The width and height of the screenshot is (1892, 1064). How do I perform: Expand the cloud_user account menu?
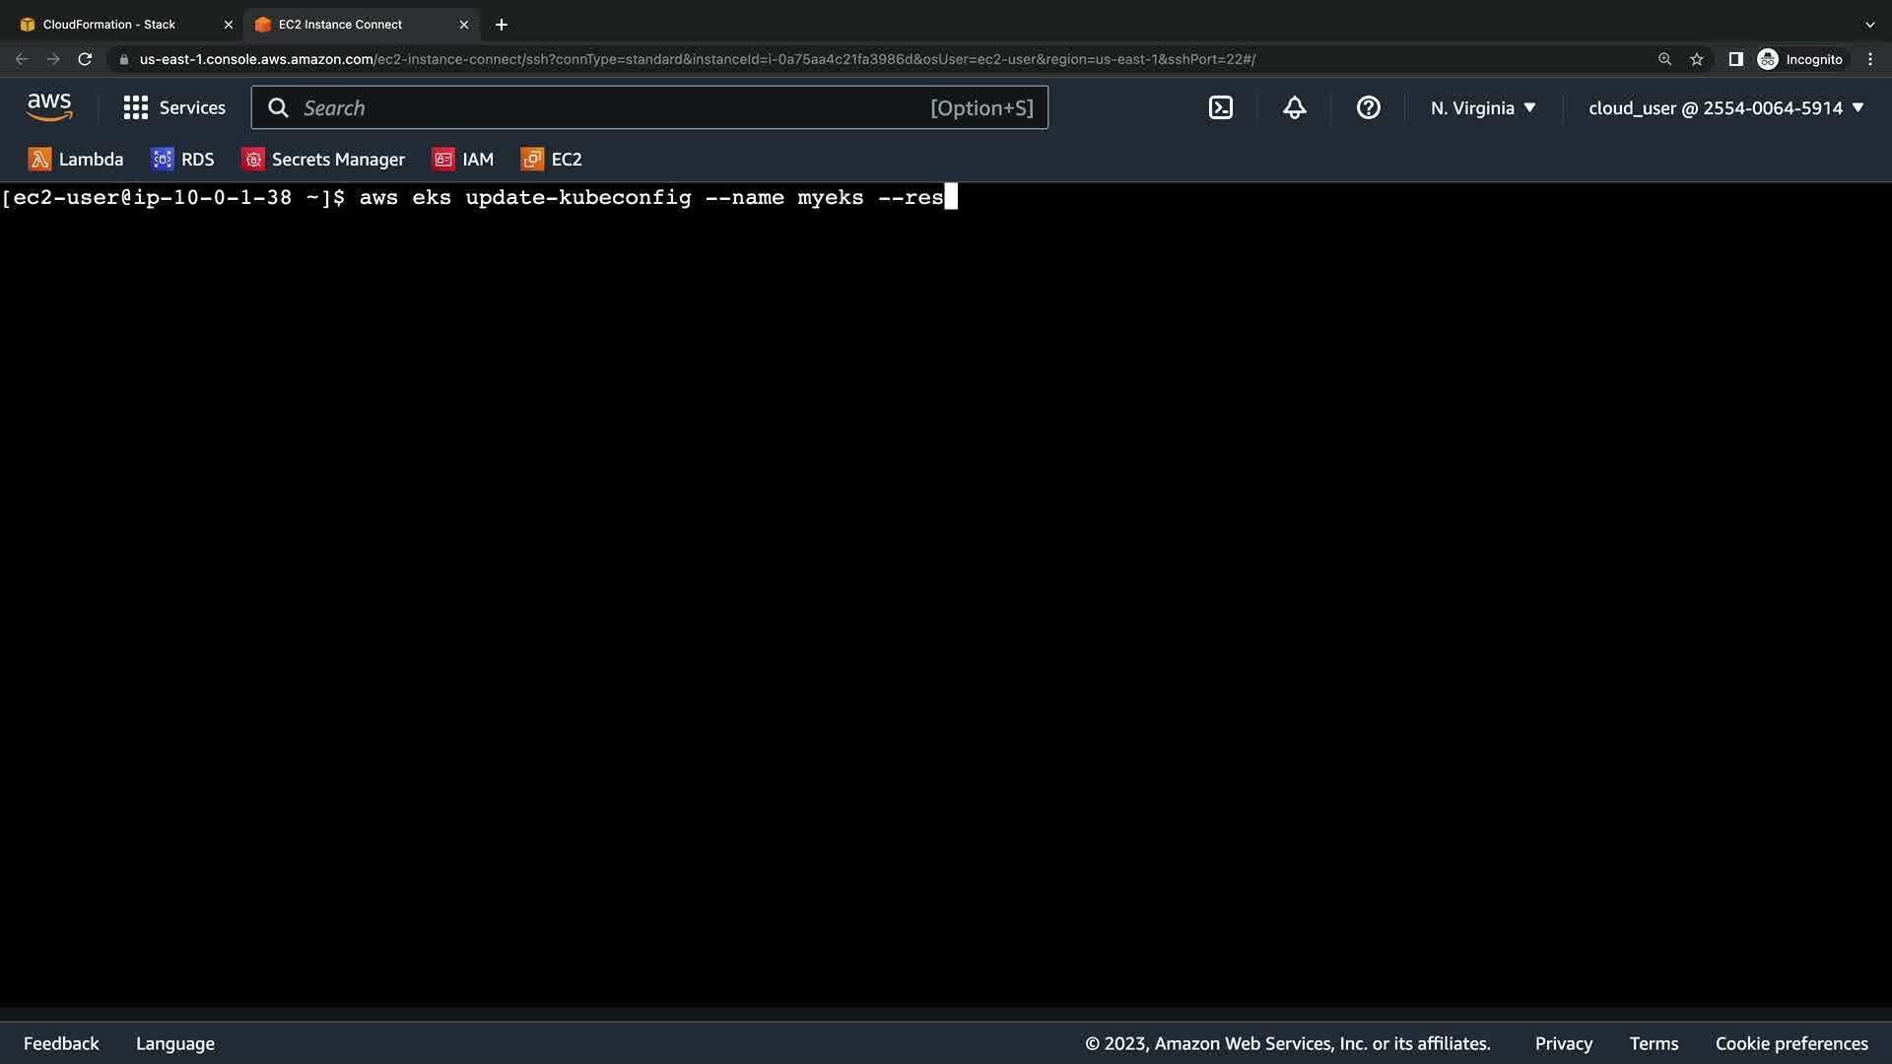pos(1725,108)
